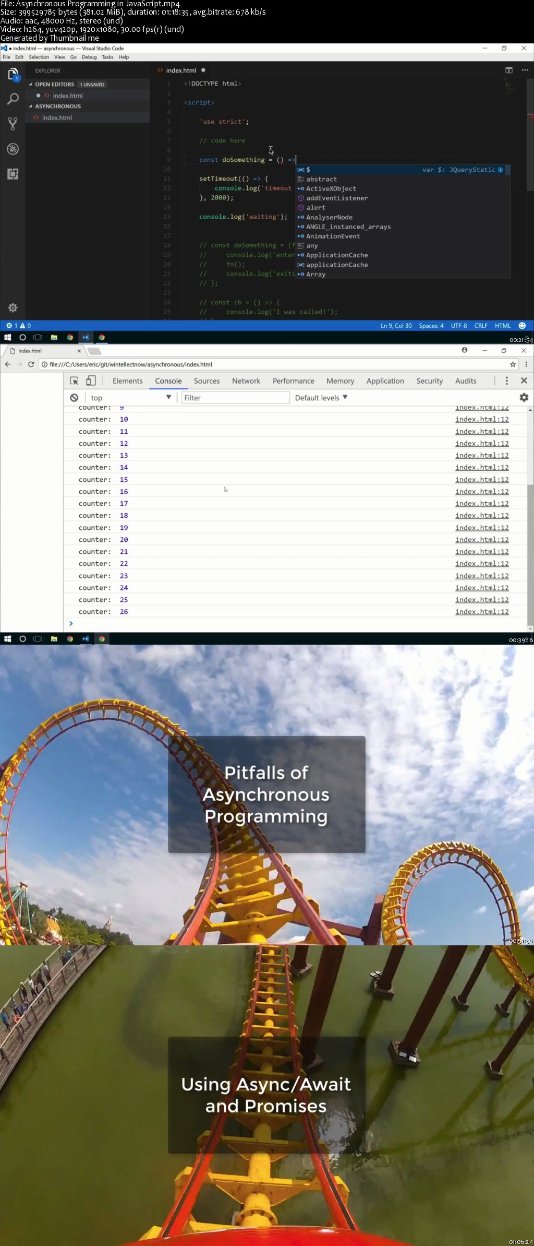This screenshot has height=1246, width=534.
Task: Click the Chrome profile icon
Action: (464, 350)
